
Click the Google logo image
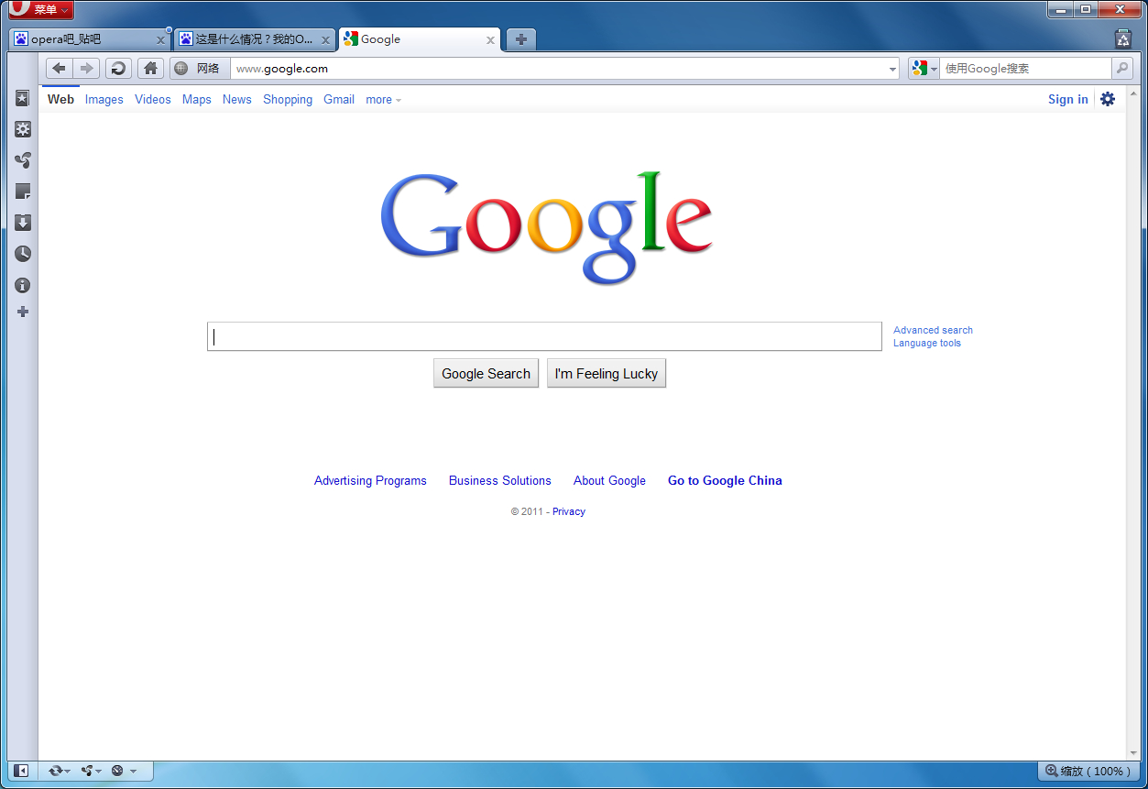[546, 227]
